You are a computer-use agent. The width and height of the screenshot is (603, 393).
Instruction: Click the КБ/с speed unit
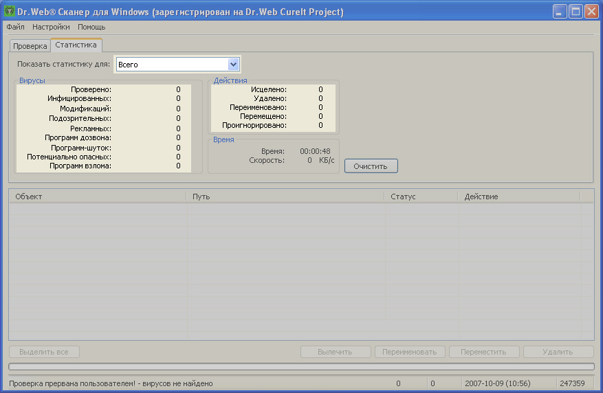[327, 160]
